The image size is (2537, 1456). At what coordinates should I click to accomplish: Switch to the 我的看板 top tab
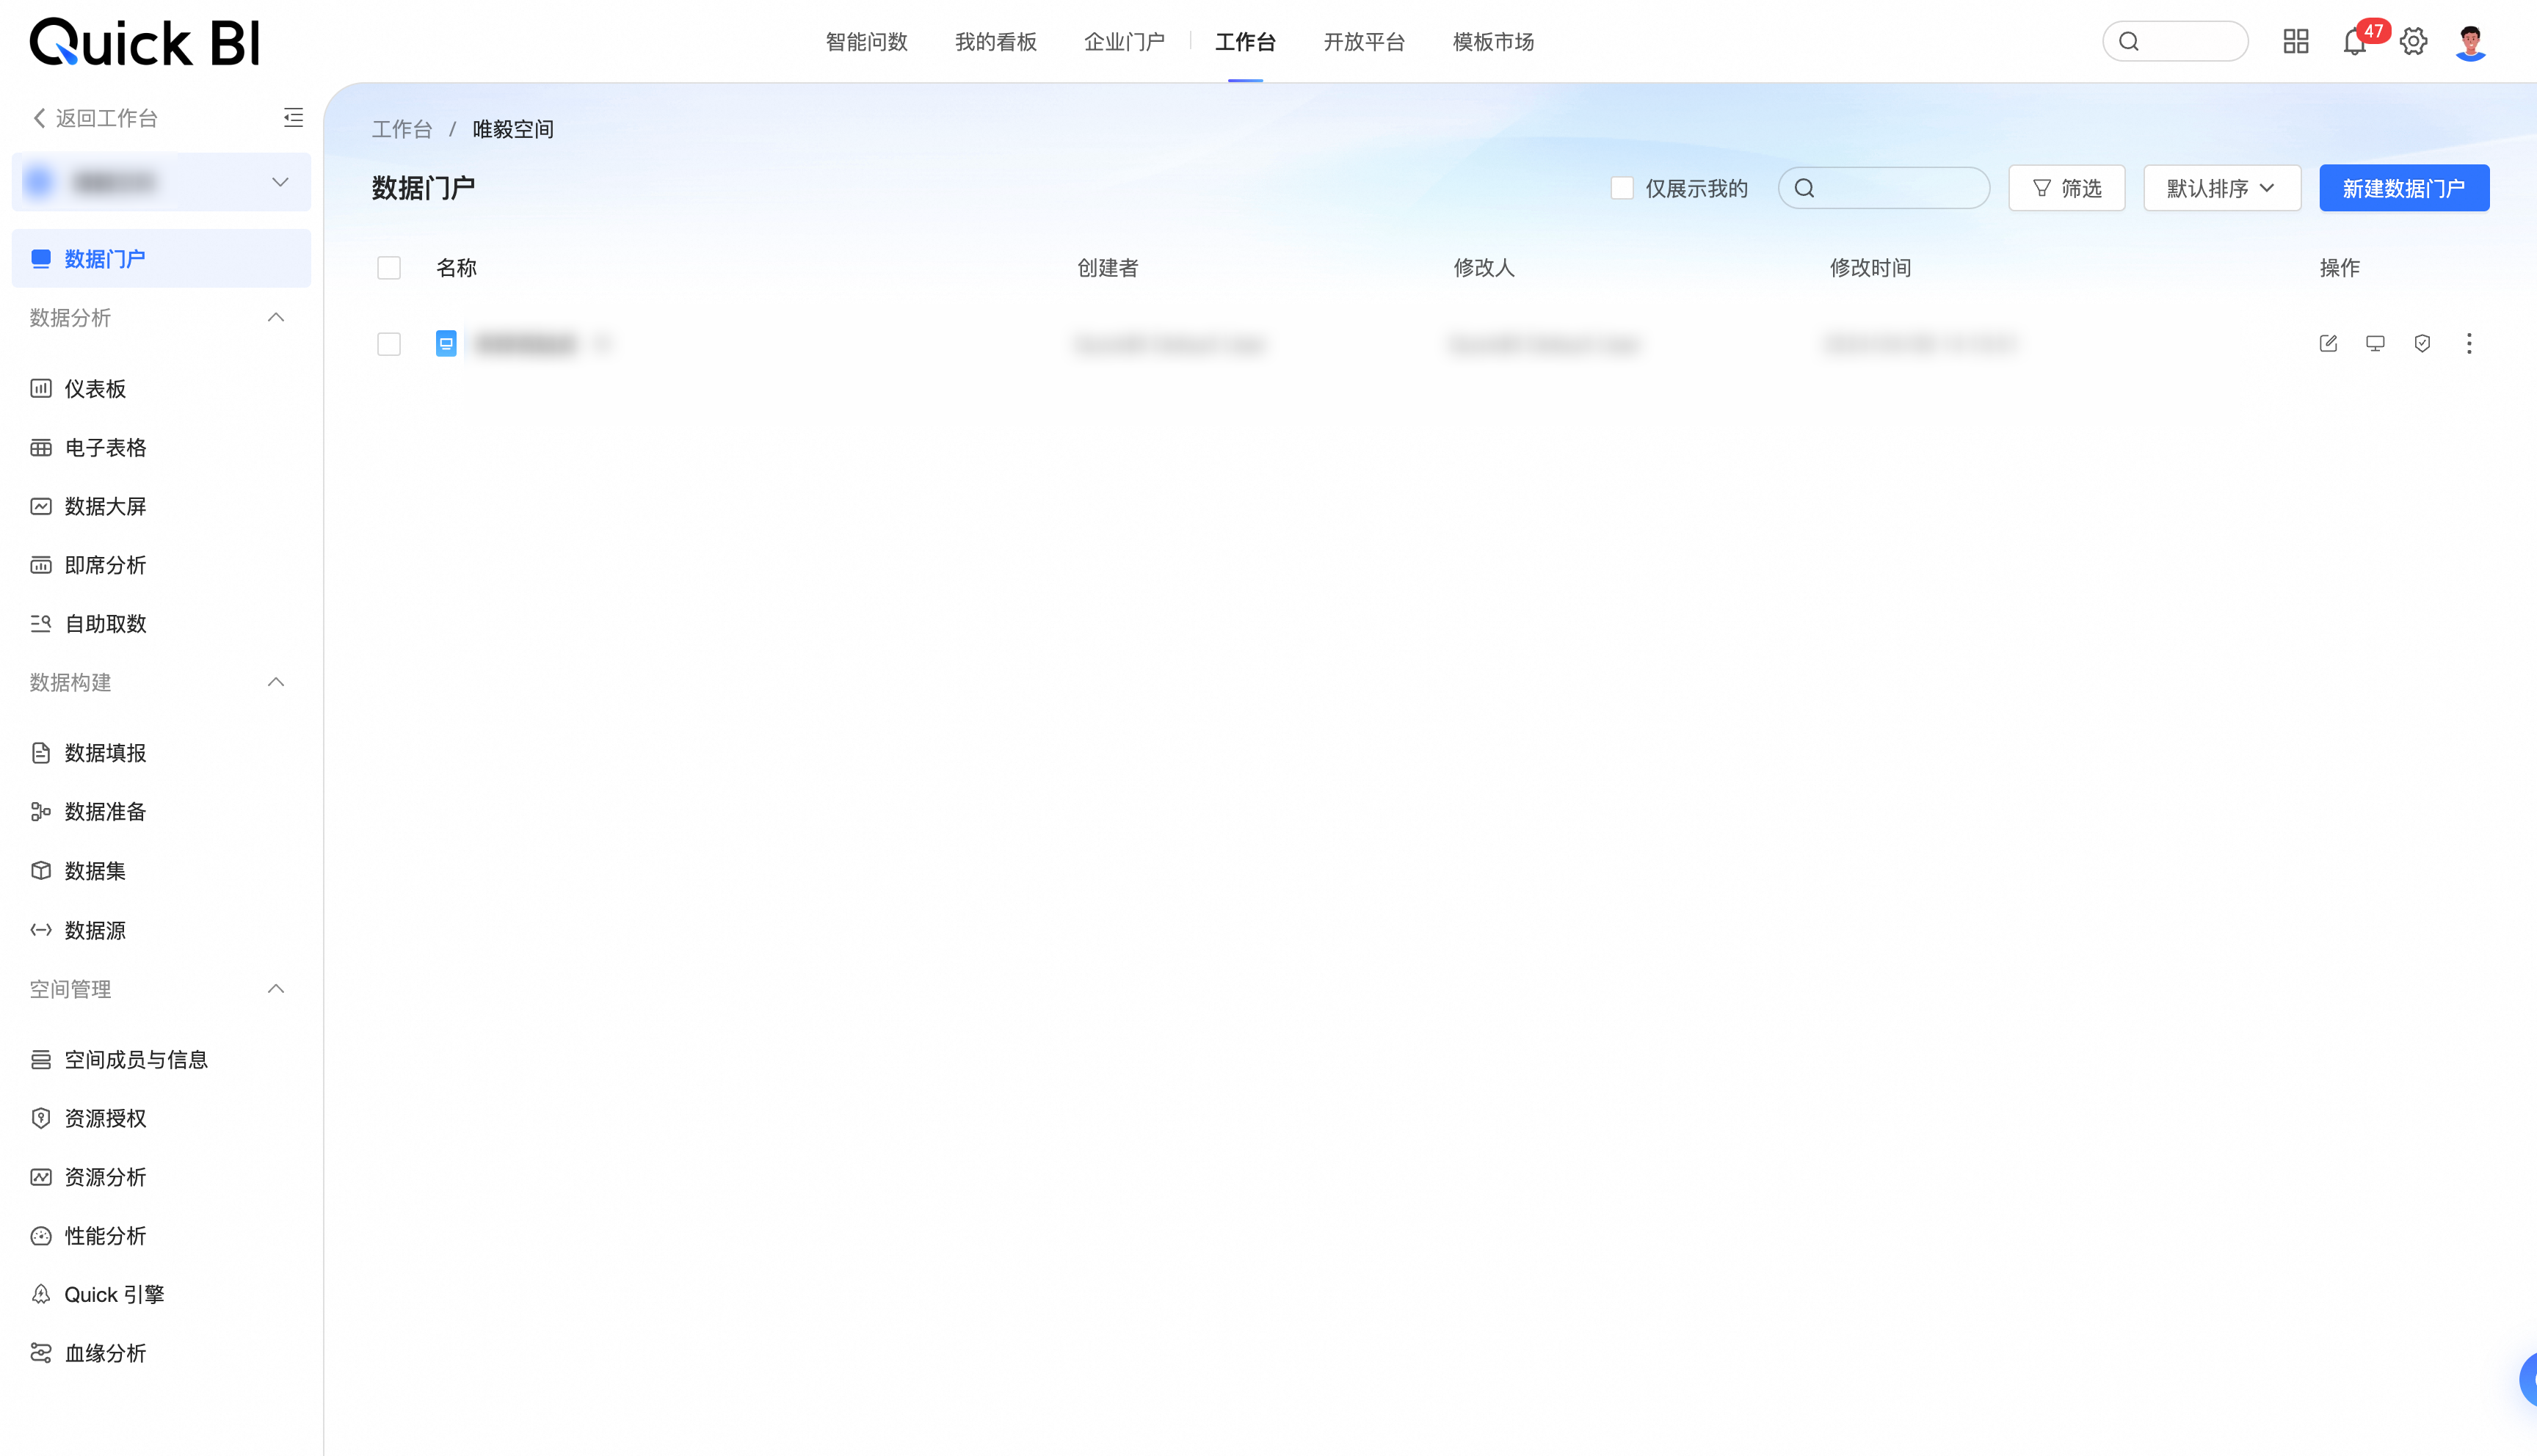(x=995, y=42)
